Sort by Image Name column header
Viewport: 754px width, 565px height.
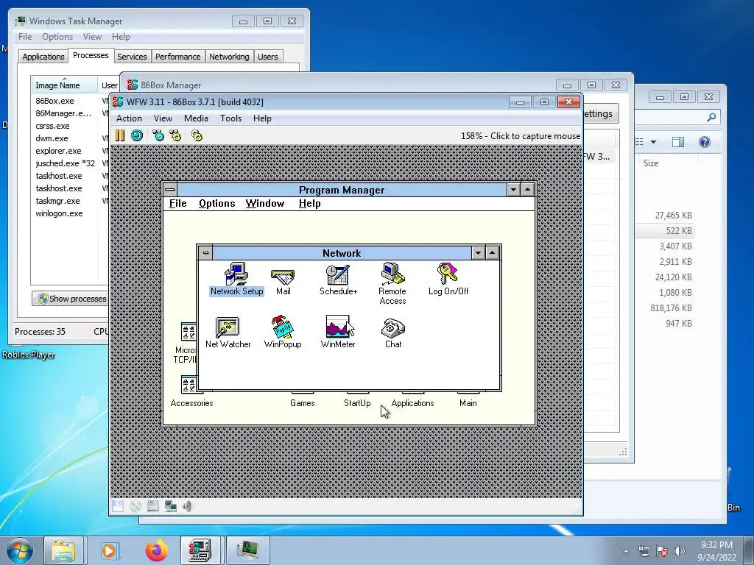click(64, 85)
